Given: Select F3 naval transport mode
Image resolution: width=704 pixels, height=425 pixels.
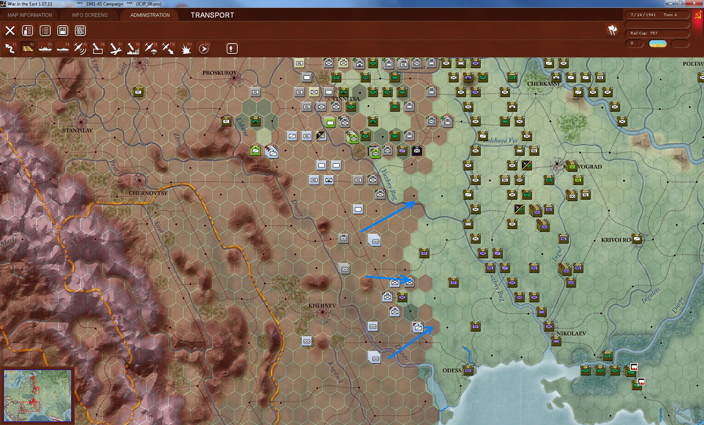Looking at the screenshot, I should click(45, 48).
